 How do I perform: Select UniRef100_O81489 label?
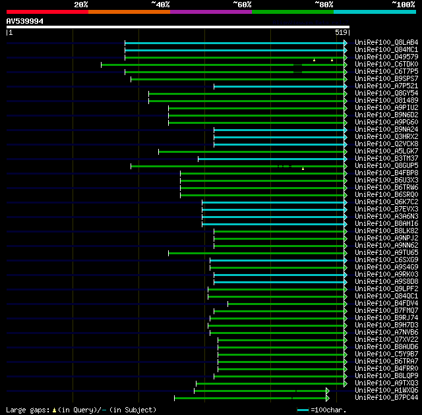click(x=386, y=101)
